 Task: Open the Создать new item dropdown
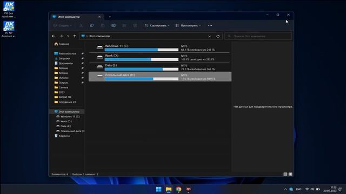(x=63, y=25)
